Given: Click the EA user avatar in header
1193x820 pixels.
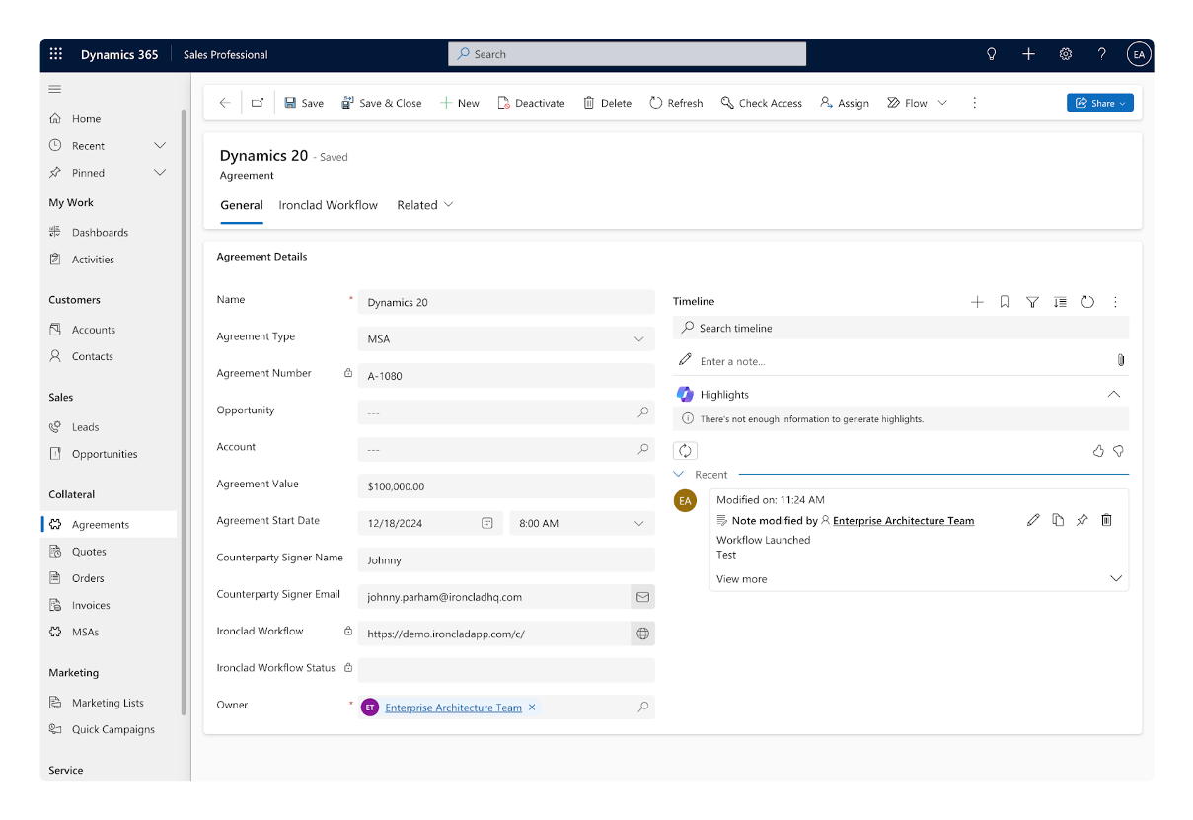Looking at the screenshot, I should pyautogui.click(x=1139, y=54).
